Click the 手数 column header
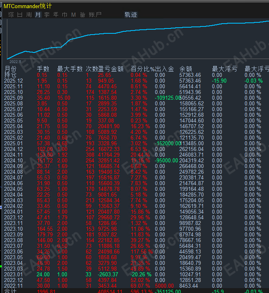This screenshot has width=269, height=293. coord(43,69)
